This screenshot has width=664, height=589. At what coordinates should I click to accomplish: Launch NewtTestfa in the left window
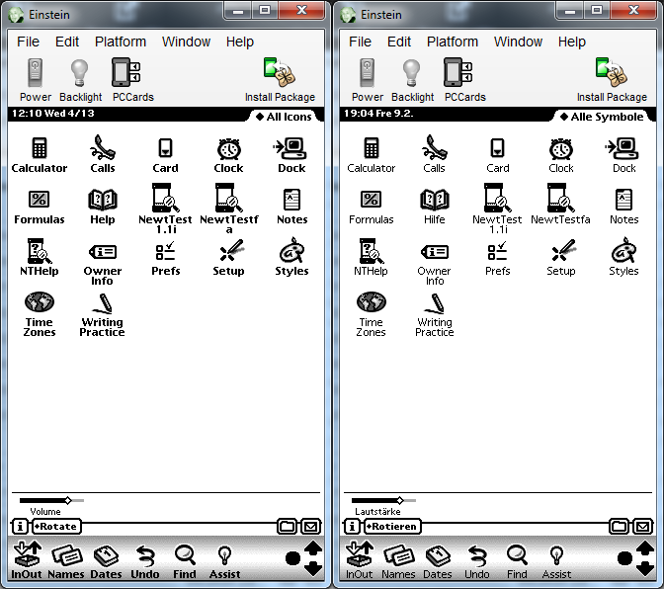(x=228, y=209)
